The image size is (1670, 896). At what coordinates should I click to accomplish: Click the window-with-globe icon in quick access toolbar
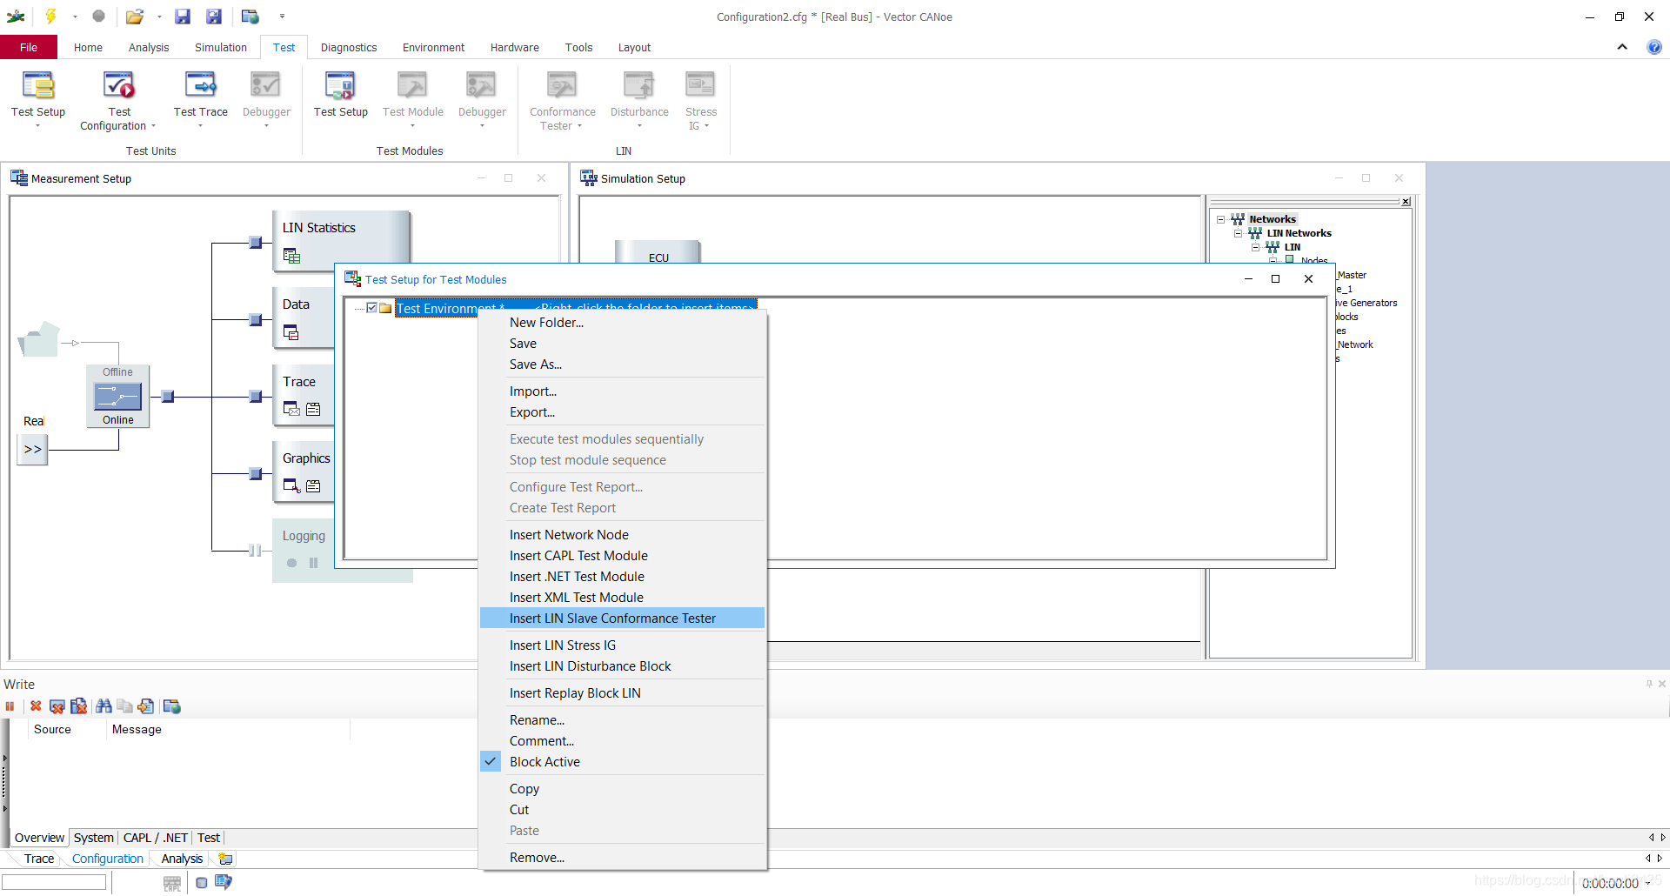pos(250,16)
